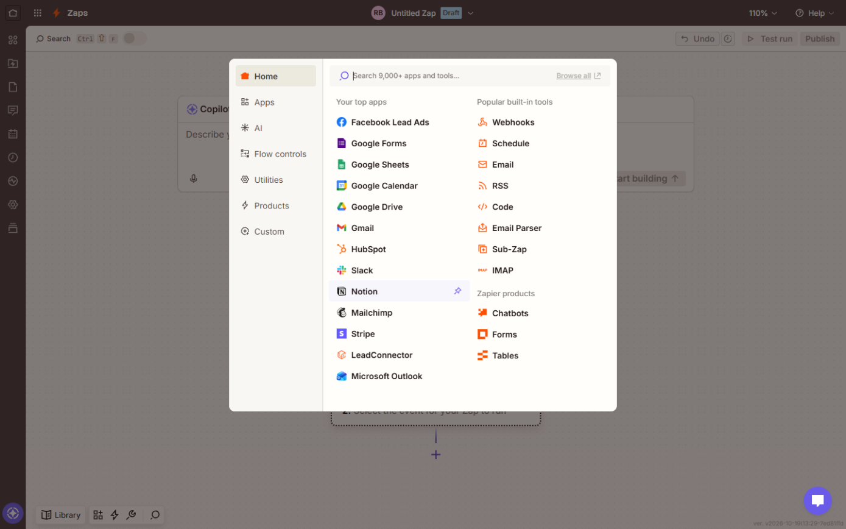Flip the toggle switch beside Search shortcut
846x529 pixels.
[135, 38]
